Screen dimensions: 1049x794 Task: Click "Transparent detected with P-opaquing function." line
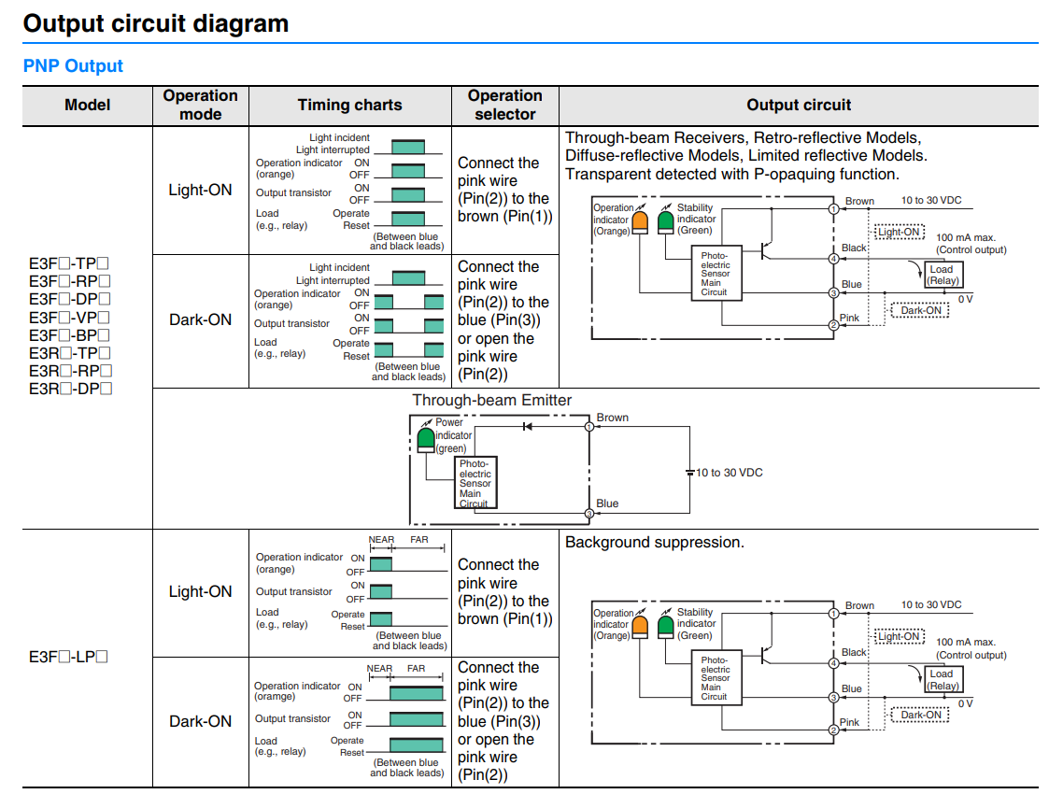(x=732, y=174)
